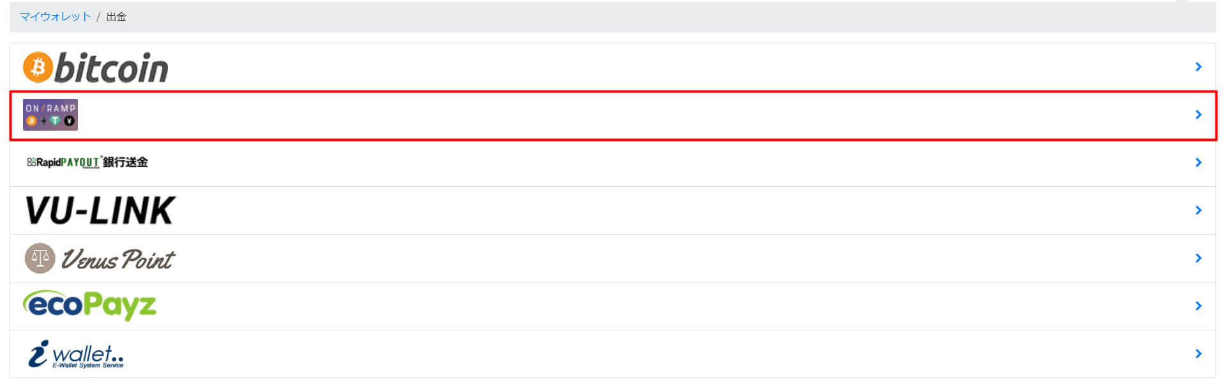Expand the Venus Point row chevron
The width and height of the screenshot is (1225, 380).
tap(1198, 258)
